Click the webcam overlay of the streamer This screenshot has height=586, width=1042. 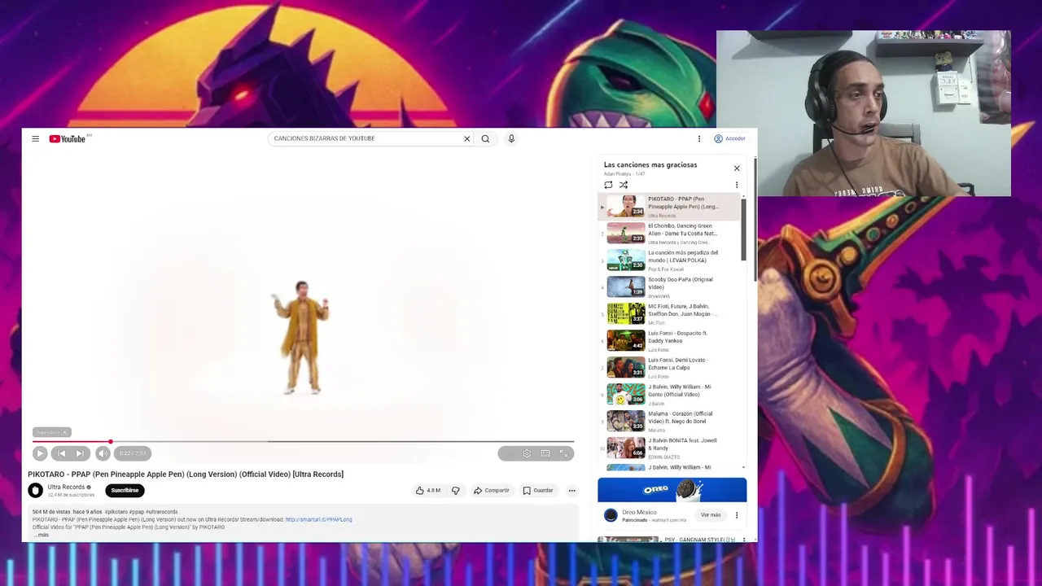click(864, 114)
